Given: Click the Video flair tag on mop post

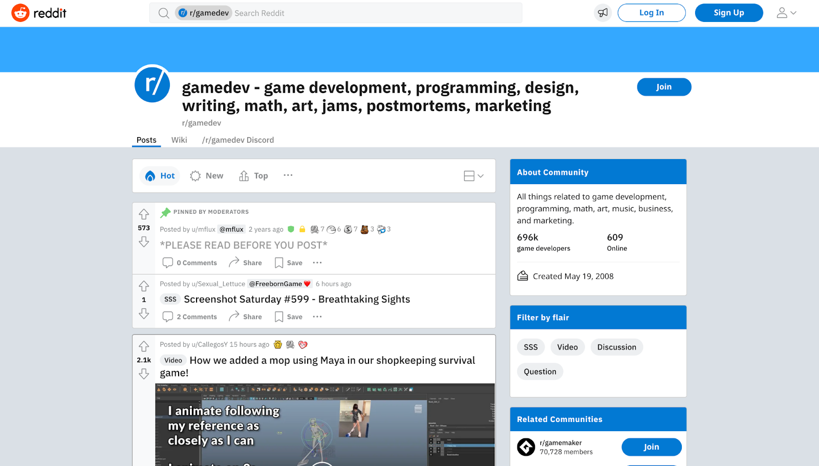Looking at the screenshot, I should [x=173, y=361].
